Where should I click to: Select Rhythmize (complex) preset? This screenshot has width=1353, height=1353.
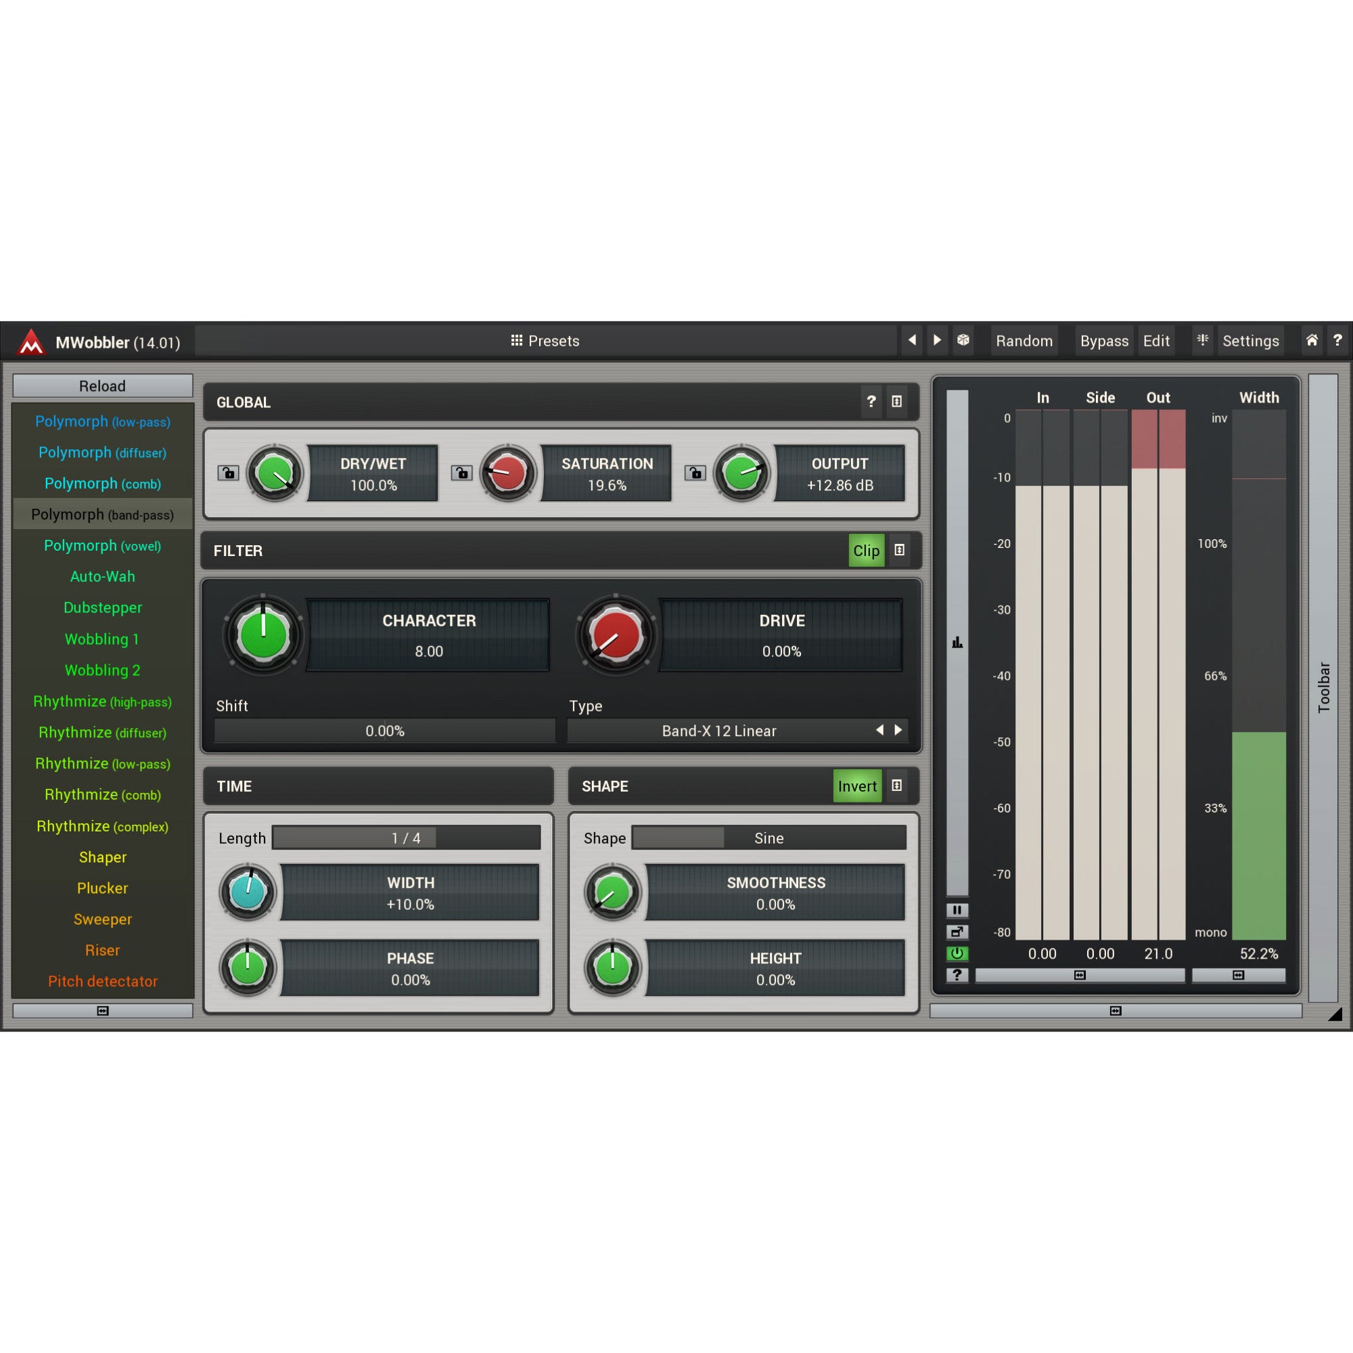coord(103,827)
